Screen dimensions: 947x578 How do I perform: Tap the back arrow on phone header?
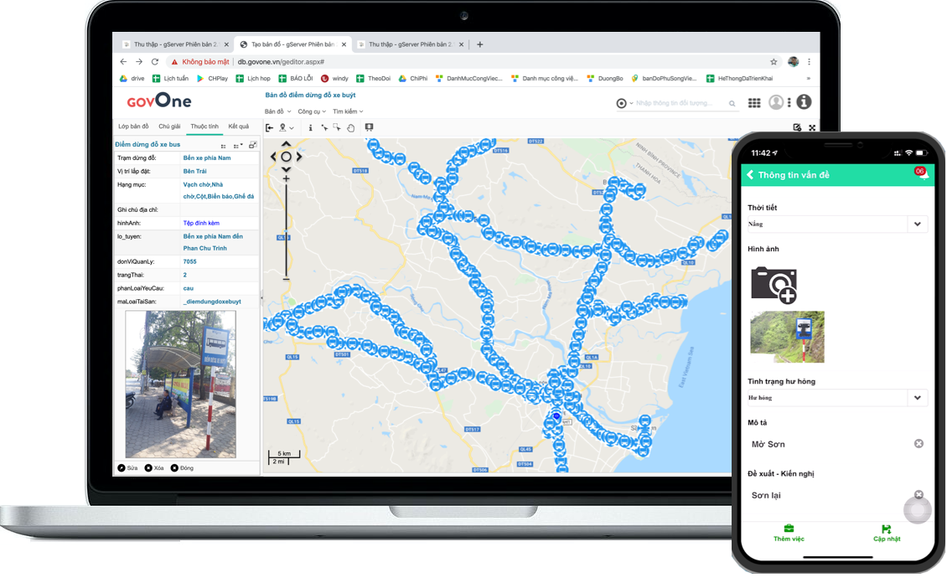pos(751,175)
